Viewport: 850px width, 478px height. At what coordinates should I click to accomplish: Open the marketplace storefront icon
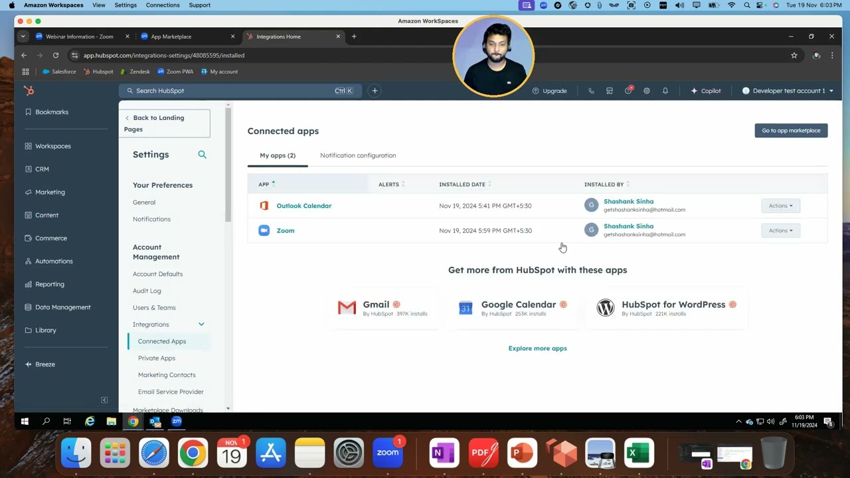[x=610, y=91]
